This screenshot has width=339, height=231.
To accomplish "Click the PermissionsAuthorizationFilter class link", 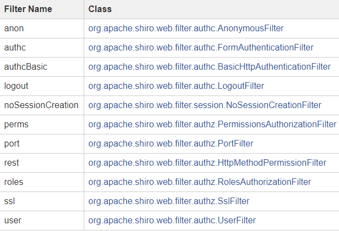I will point(212,125).
